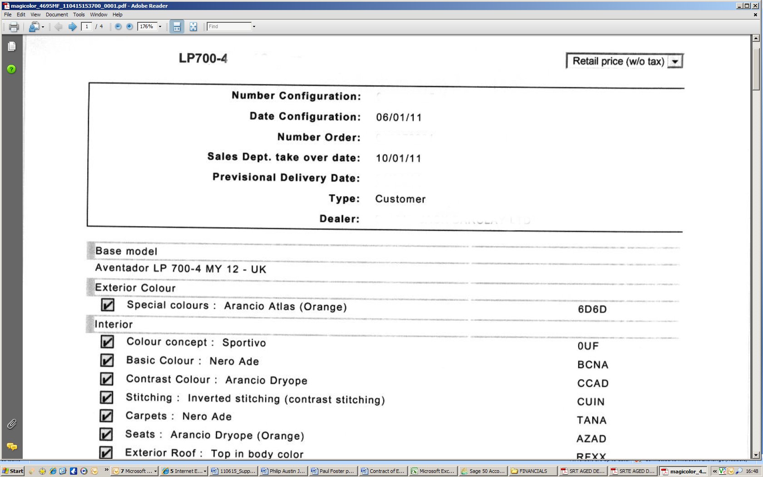Open the Find options dropdown arrow
This screenshot has width=763, height=477.
tap(254, 27)
